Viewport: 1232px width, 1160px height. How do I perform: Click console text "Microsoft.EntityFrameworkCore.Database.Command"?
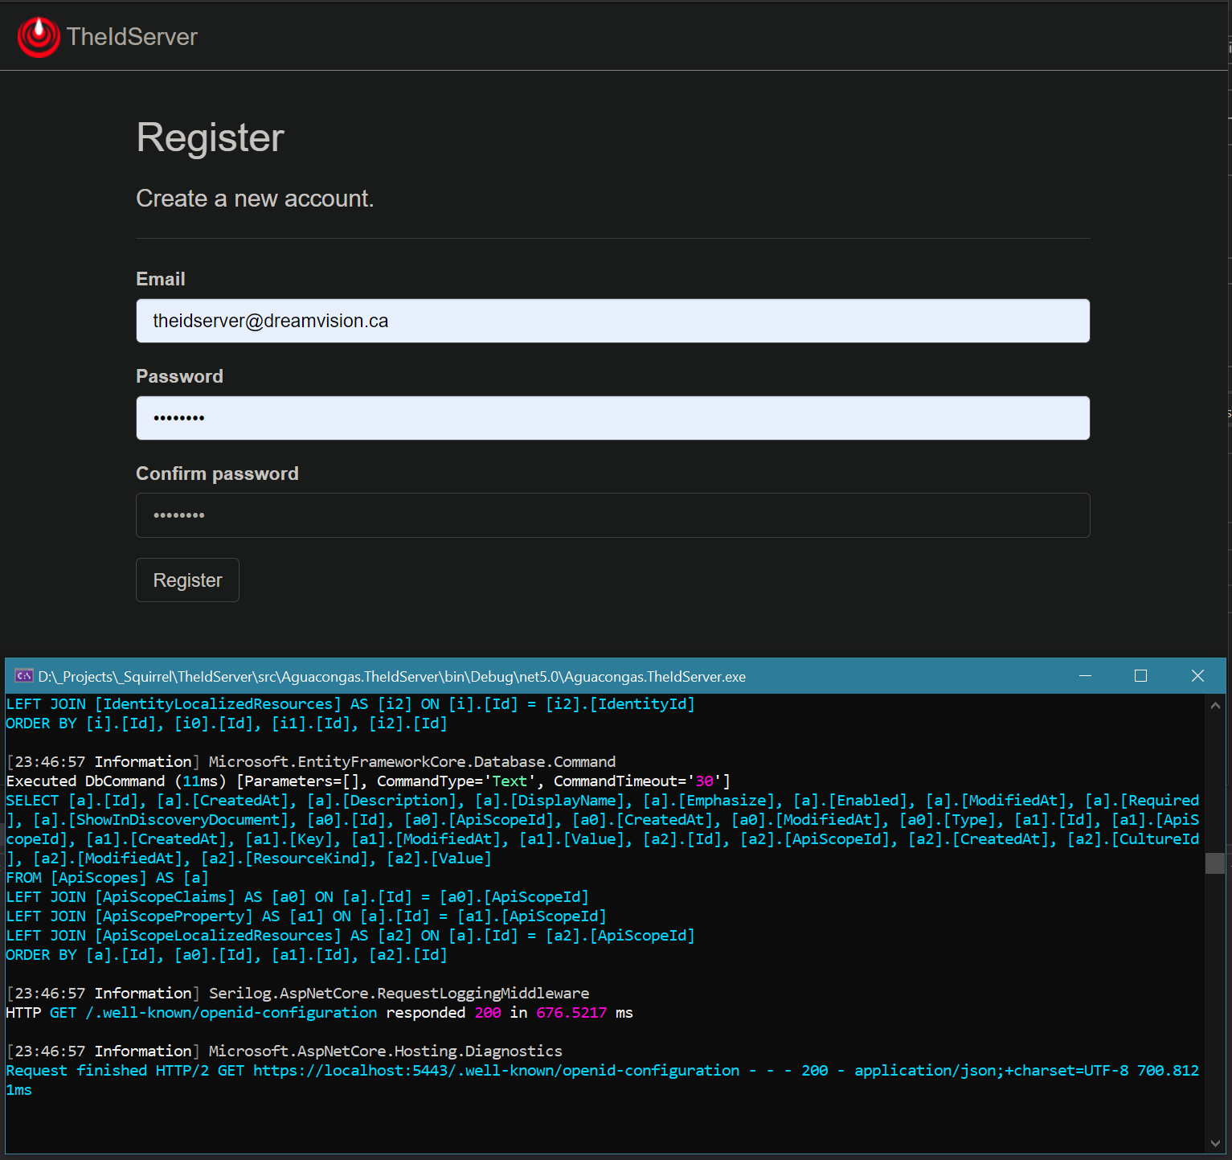tap(412, 762)
